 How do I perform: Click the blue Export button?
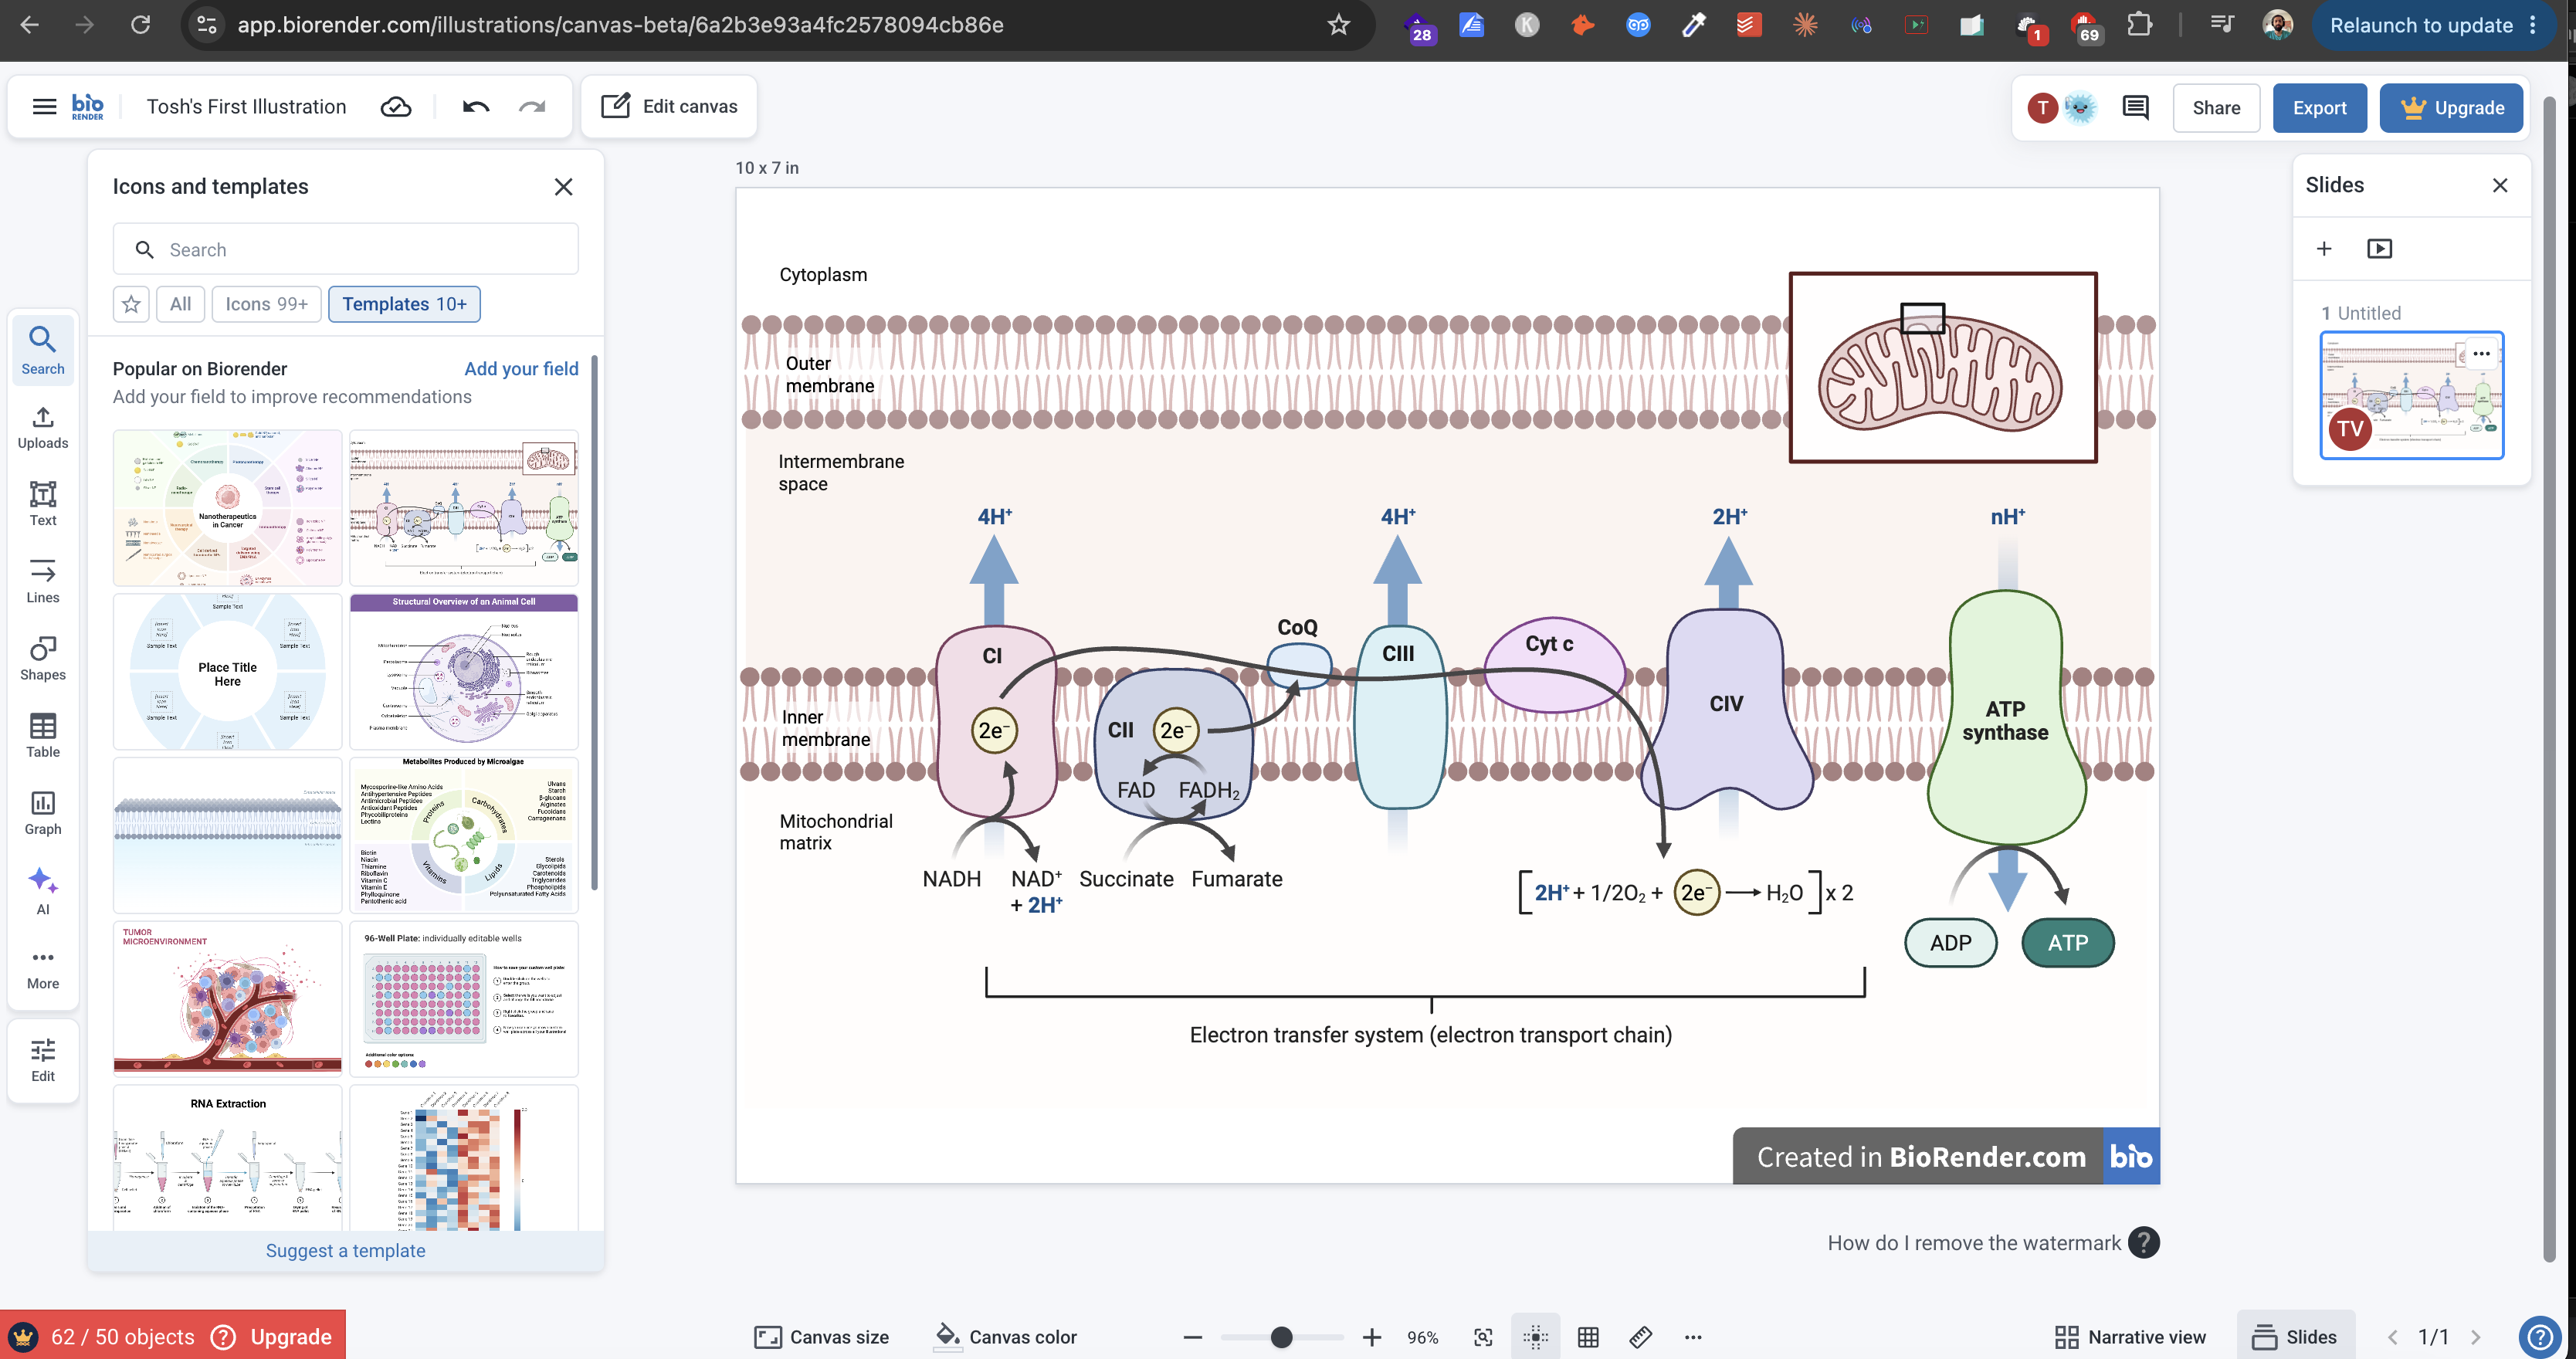2319,108
